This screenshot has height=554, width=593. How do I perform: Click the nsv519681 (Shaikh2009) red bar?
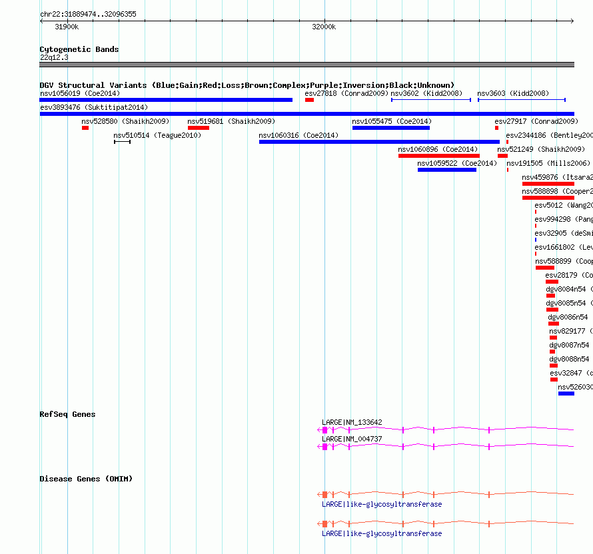pos(199,128)
